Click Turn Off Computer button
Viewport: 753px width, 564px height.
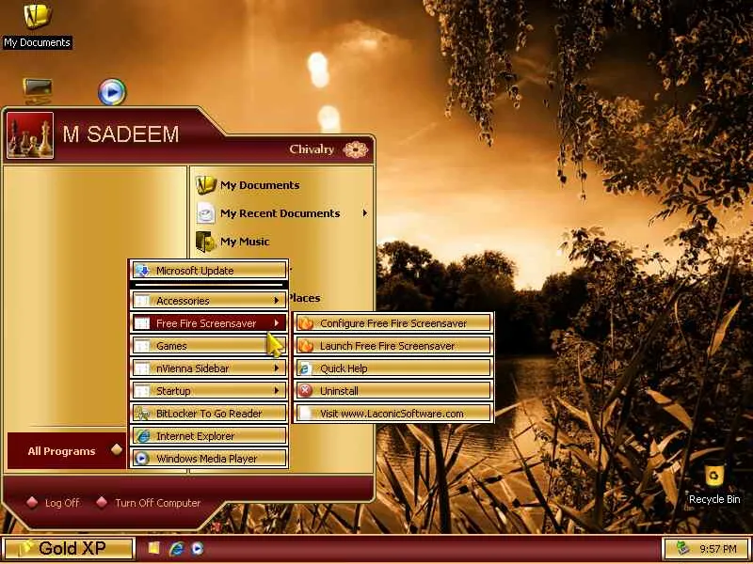click(149, 503)
